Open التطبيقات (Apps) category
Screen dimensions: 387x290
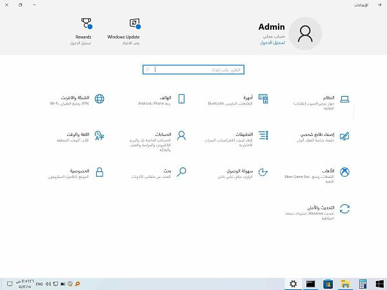click(237, 139)
